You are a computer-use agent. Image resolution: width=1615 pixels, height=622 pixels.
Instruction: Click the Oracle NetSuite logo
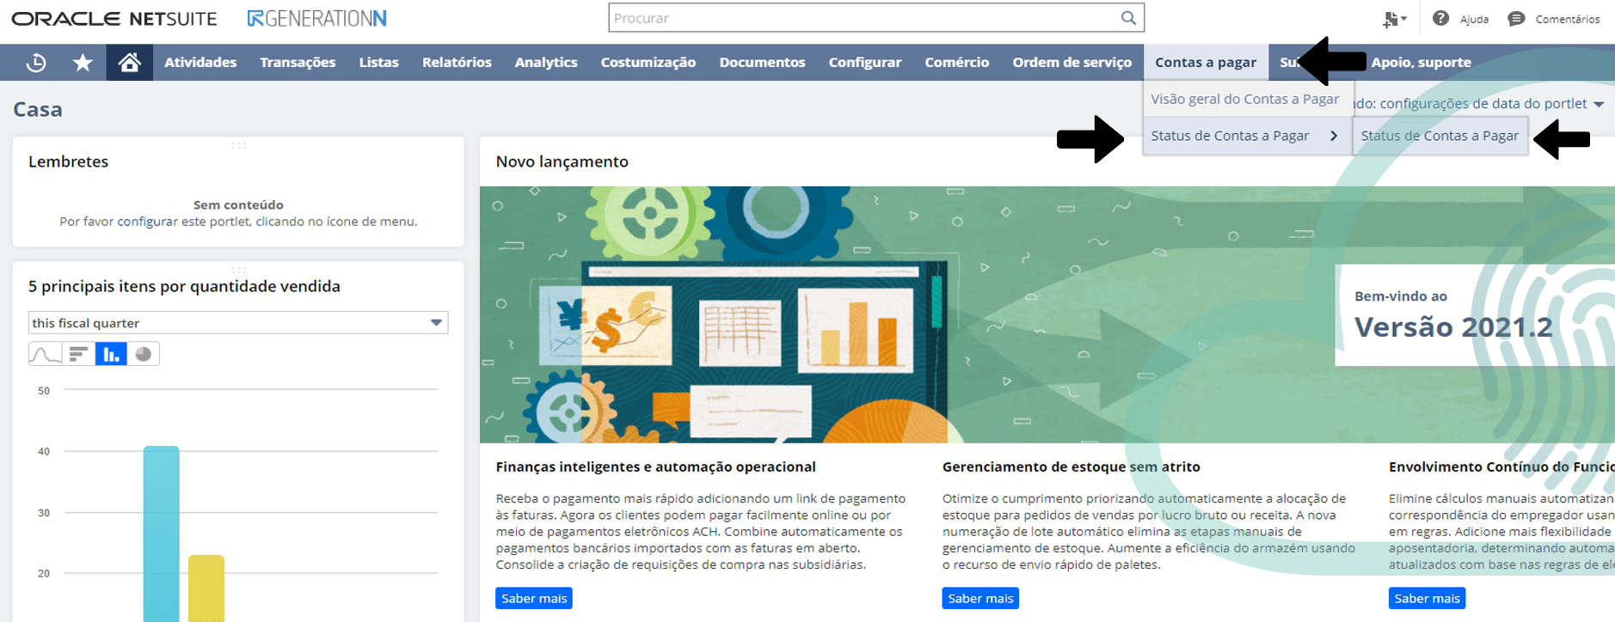click(x=114, y=18)
